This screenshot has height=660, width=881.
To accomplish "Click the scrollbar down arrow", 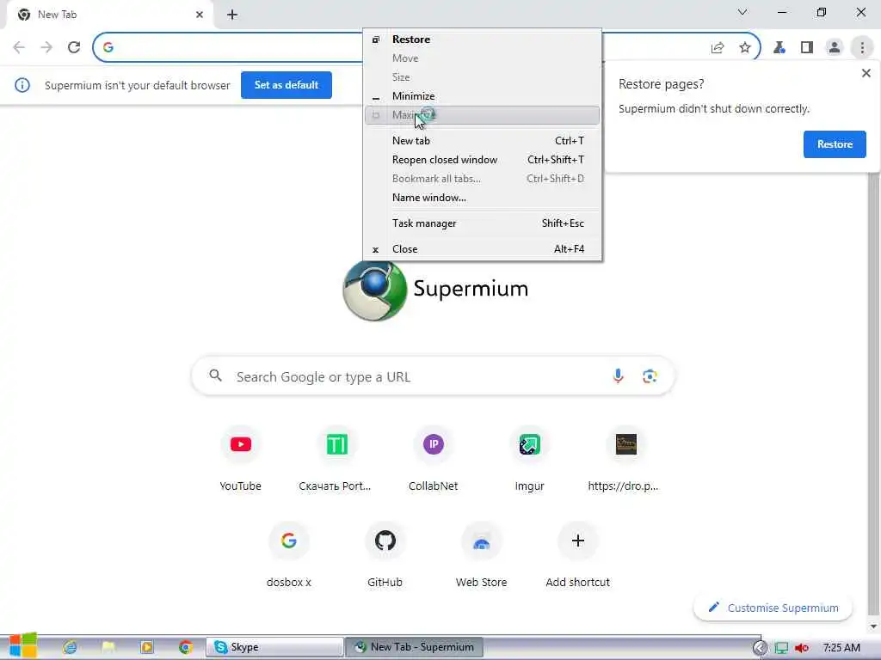I will (872, 626).
